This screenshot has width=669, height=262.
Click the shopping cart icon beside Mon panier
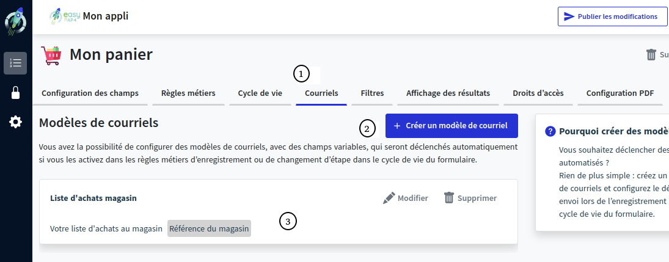[51, 55]
